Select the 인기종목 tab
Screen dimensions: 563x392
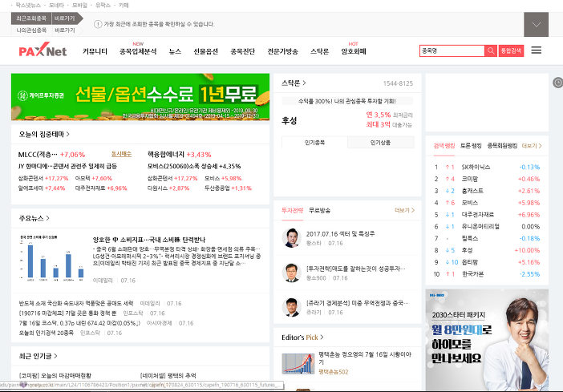(314, 143)
